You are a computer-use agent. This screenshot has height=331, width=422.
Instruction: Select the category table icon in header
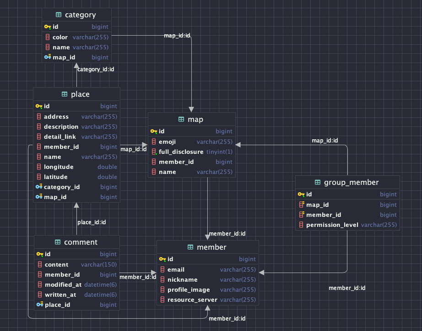(59, 15)
